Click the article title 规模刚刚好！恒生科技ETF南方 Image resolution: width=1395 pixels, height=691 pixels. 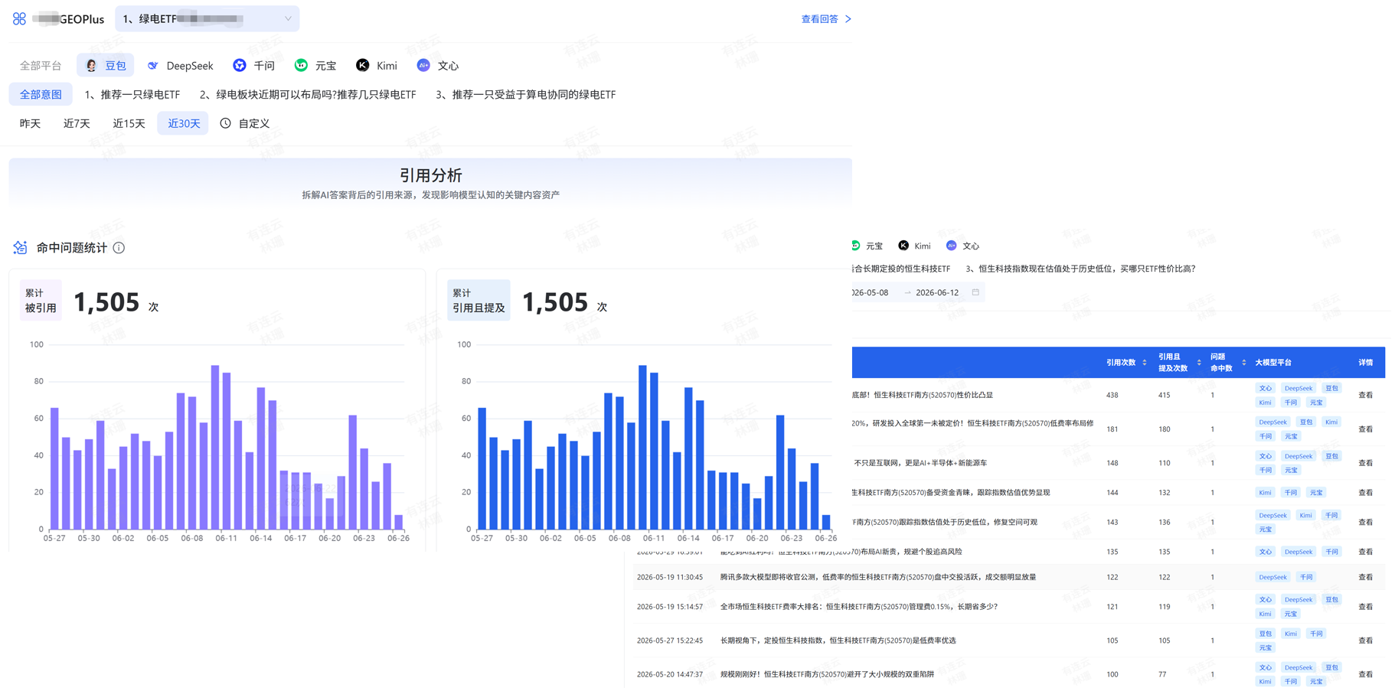coord(827,675)
